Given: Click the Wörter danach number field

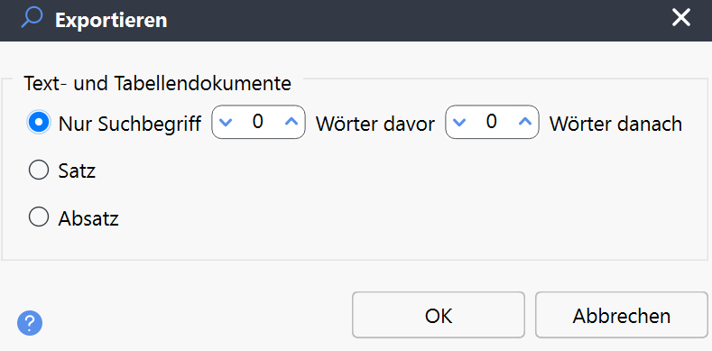Looking at the screenshot, I should pyautogui.click(x=492, y=122).
